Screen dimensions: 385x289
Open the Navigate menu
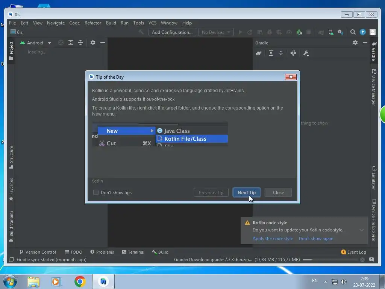click(56, 23)
